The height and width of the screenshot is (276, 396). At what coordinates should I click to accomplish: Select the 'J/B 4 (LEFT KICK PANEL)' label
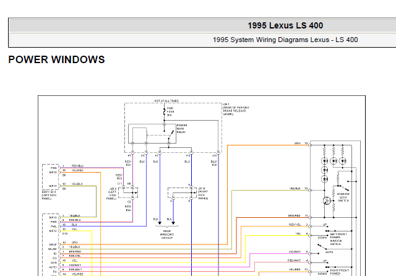click(x=113, y=194)
